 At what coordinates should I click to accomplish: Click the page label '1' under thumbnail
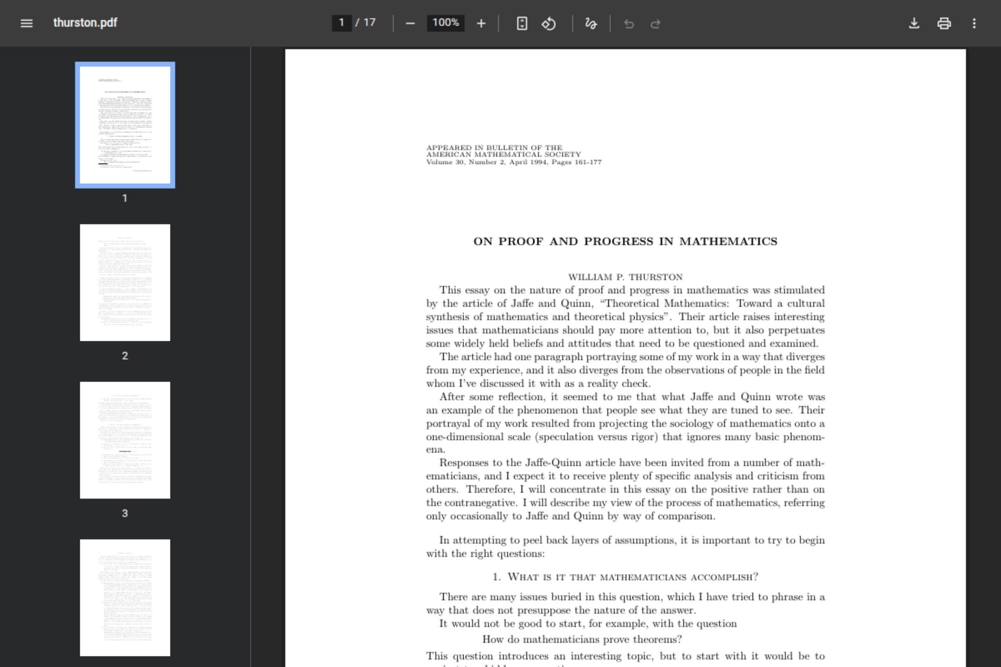tap(125, 198)
